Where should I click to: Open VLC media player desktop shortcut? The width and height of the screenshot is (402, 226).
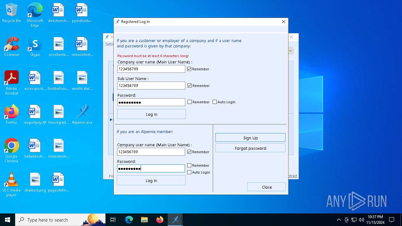point(12,185)
